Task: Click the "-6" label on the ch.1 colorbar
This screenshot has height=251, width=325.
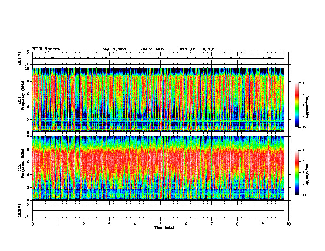Action: coord(303,83)
